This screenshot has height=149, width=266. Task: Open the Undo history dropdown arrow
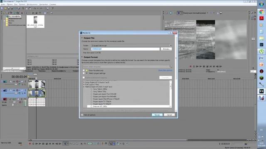[x=37, y=8]
